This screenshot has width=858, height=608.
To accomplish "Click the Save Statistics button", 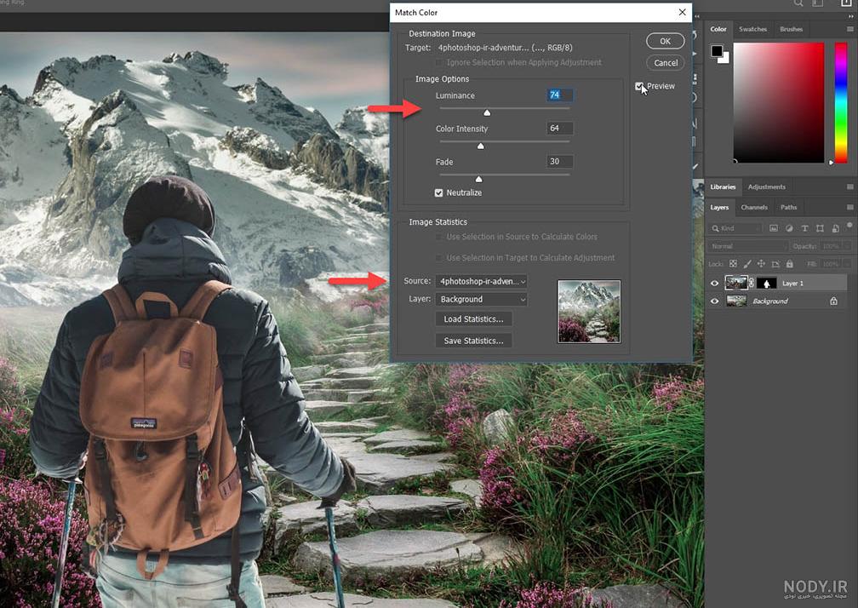I will (474, 341).
